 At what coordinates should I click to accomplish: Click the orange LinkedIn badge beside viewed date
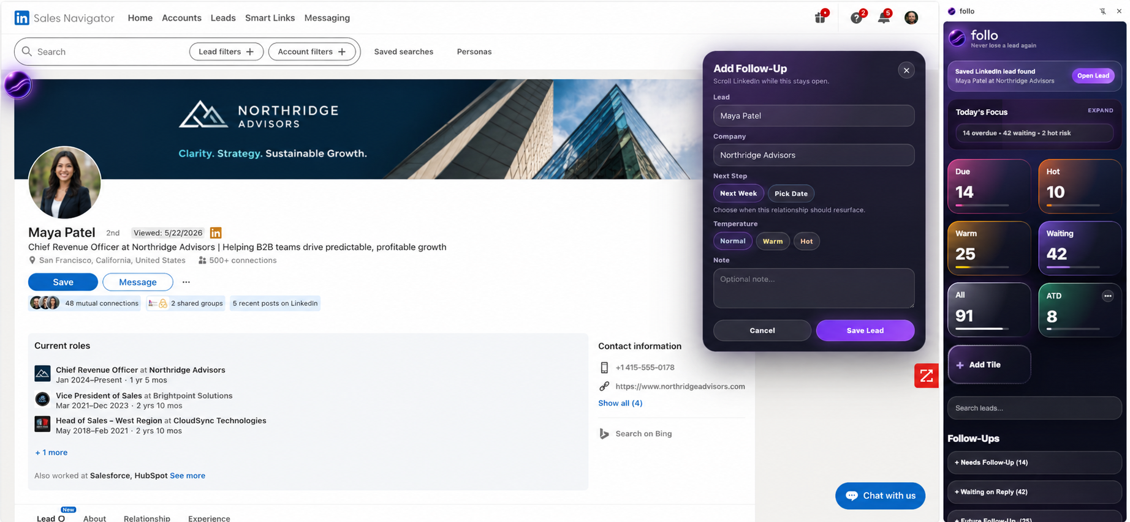(216, 233)
